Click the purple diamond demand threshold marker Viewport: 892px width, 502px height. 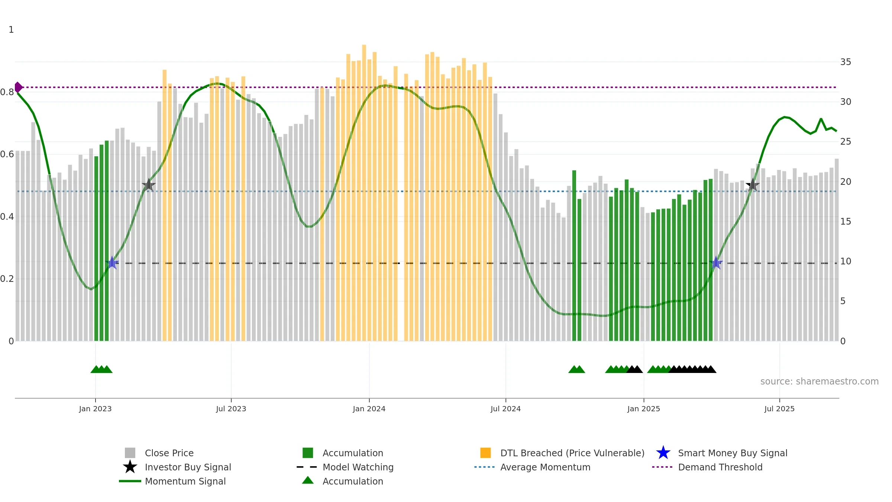tap(18, 87)
